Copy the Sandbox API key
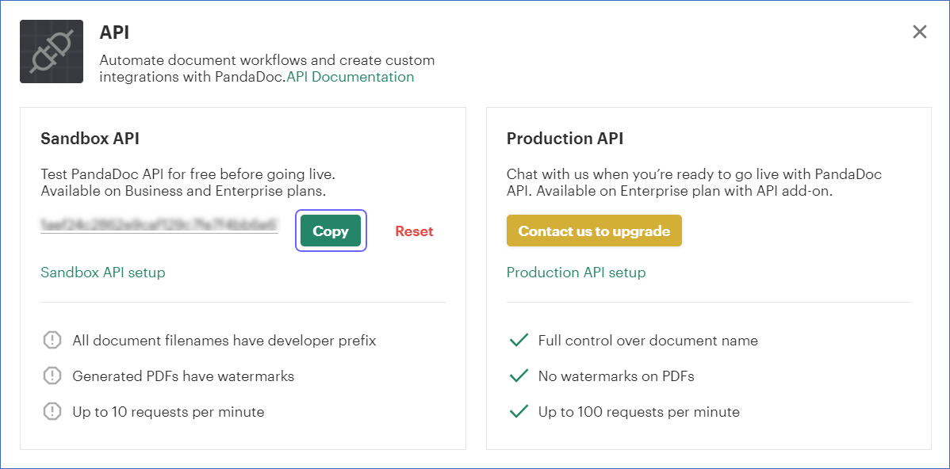Viewport: 950px width, 469px height. point(331,231)
